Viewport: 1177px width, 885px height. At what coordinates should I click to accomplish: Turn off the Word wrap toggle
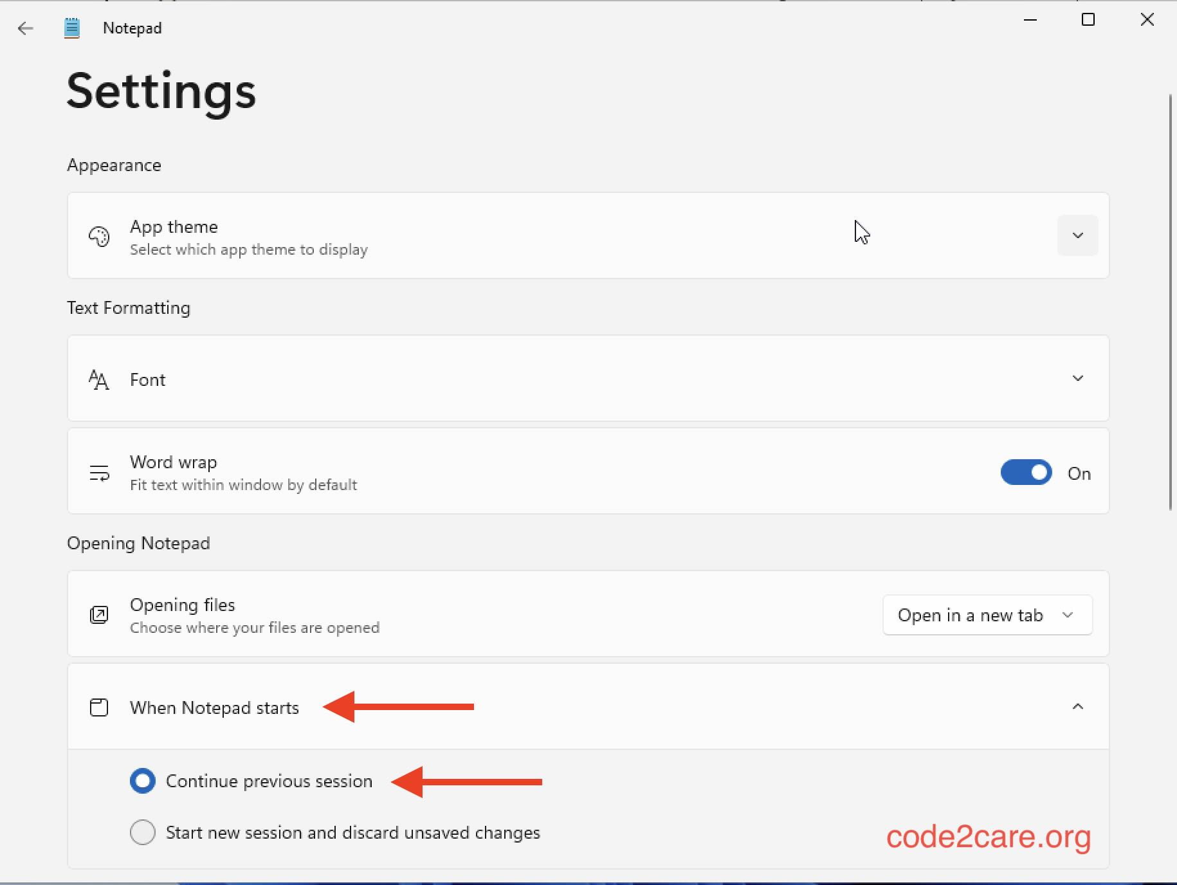pos(1025,471)
